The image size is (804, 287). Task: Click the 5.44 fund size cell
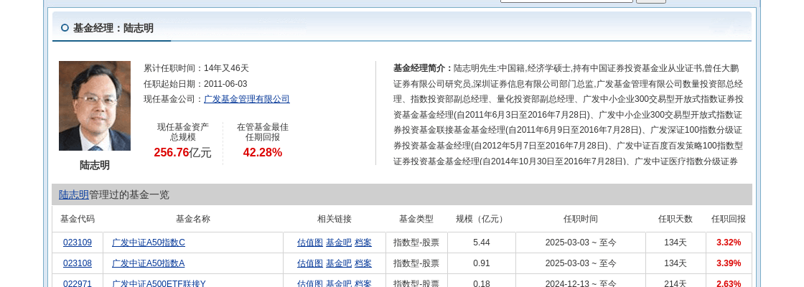click(482, 243)
